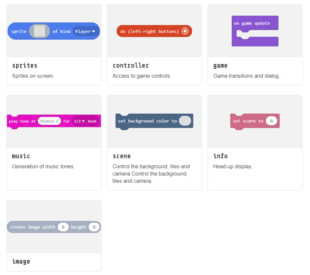Select the background color swatch
Viewport: 310px width, 275px height.
click(x=185, y=121)
